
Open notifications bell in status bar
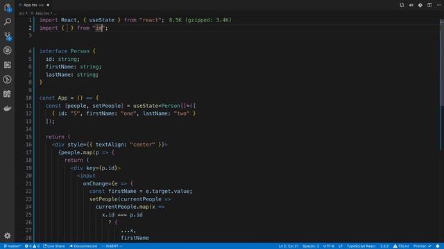click(438, 246)
